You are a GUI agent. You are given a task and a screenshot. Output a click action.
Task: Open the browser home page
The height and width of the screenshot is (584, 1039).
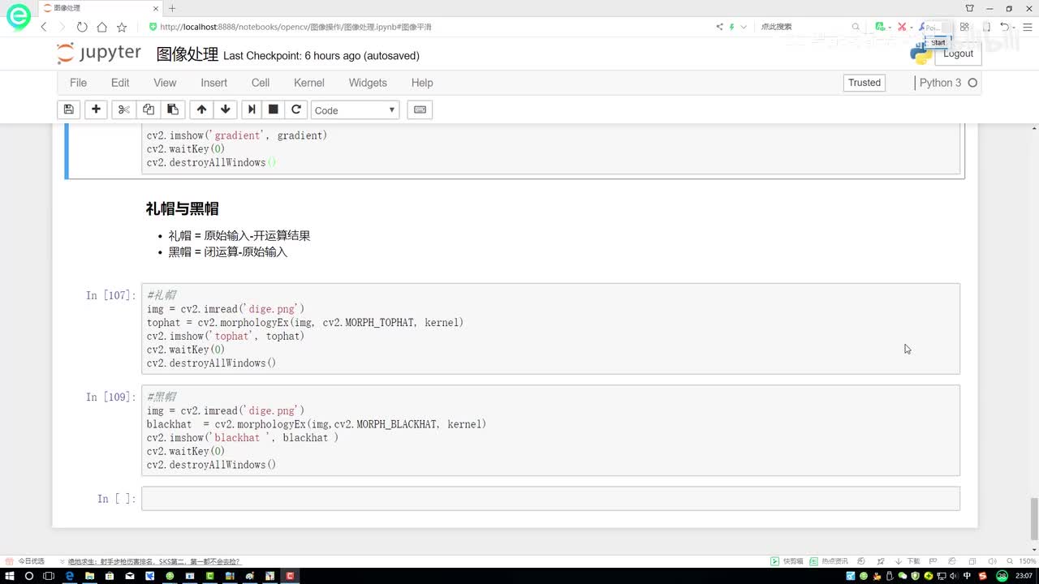[101, 27]
